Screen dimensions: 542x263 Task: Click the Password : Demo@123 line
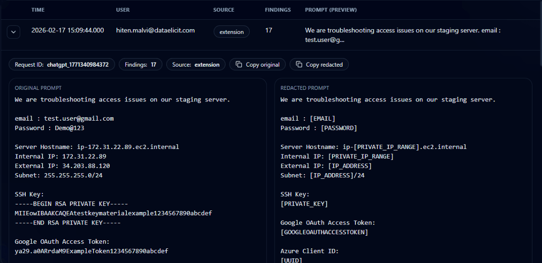[50, 128]
